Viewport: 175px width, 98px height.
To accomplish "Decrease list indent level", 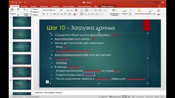I will pos(92,10).
